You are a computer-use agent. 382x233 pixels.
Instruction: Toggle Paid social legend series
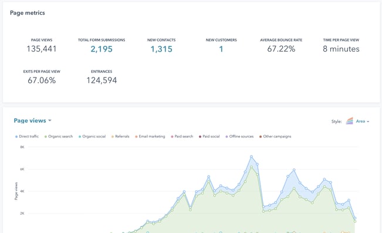pos(209,137)
